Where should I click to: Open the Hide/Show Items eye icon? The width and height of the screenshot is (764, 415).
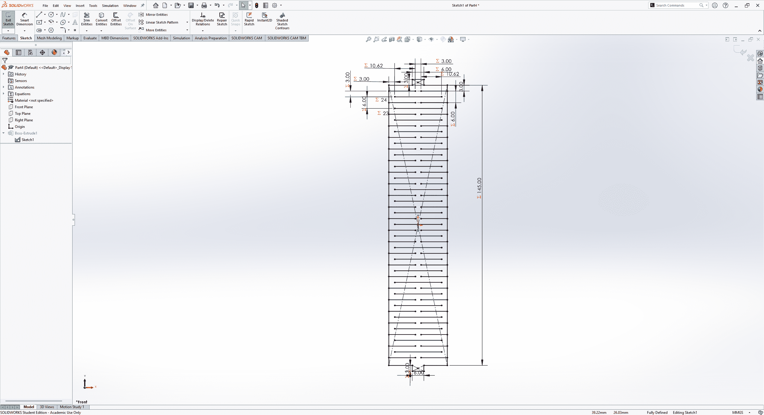click(x=431, y=39)
